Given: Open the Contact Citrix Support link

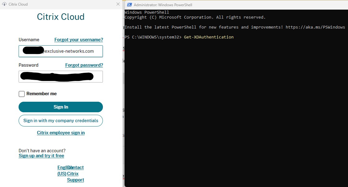Looking at the screenshot, I should coord(76,174).
